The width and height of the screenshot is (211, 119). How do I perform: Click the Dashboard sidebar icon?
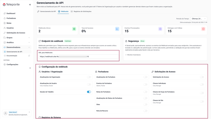click(x=5, y=13)
